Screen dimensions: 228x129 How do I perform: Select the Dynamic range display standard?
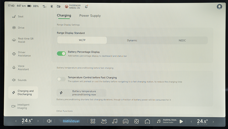coord(132,40)
